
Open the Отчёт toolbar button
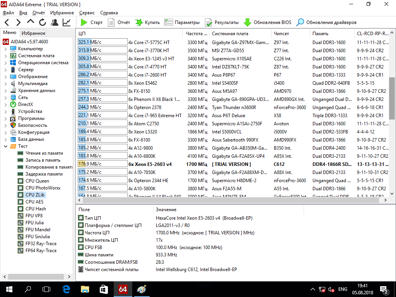(119, 22)
